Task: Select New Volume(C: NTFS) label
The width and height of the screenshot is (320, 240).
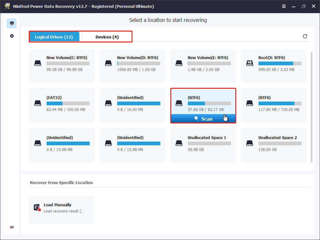Action: click(x=67, y=58)
